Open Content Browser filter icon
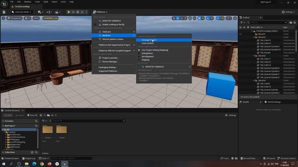 tap(44, 121)
